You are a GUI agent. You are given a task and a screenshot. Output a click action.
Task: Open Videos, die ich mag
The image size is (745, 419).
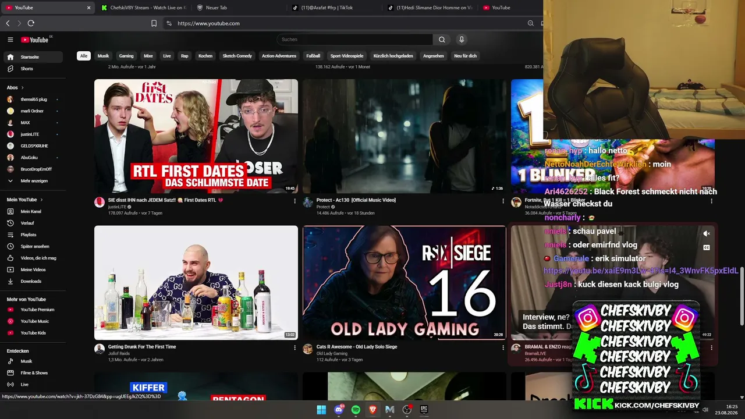pos(33,258)
